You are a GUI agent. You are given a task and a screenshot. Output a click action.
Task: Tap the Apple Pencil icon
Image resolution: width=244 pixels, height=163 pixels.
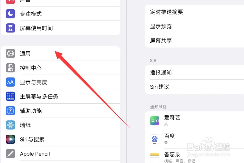point(10,153)
